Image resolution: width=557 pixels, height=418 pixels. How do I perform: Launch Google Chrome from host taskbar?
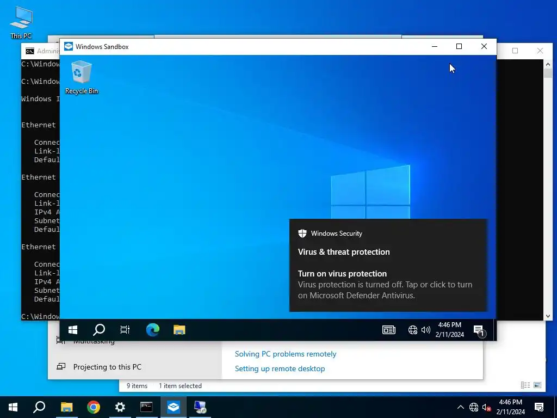click(94, 407)
